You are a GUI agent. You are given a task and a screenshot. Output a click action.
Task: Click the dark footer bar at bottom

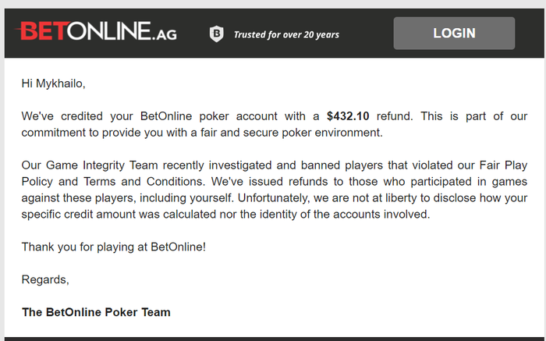tap(273, 338)
